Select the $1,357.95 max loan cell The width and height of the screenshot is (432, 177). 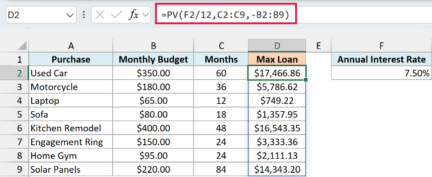(277, 115)
